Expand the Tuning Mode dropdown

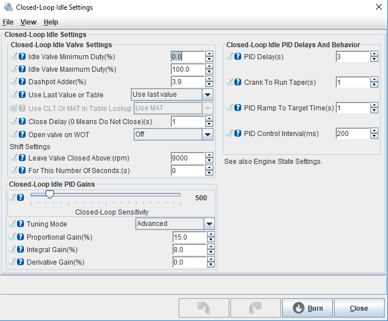[x=209, y=224]
